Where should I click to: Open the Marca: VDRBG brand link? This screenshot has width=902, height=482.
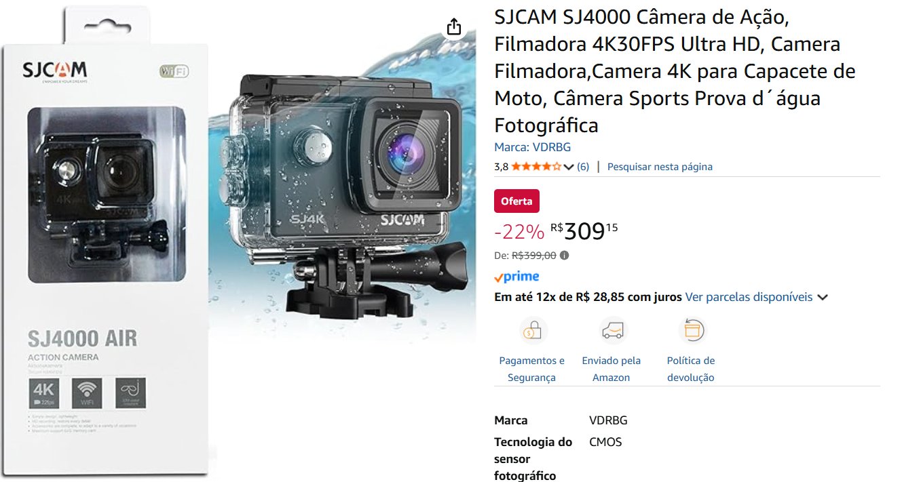coord(533,147)
